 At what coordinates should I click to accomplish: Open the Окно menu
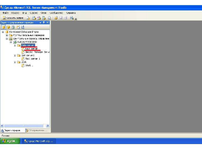(43, 13)
